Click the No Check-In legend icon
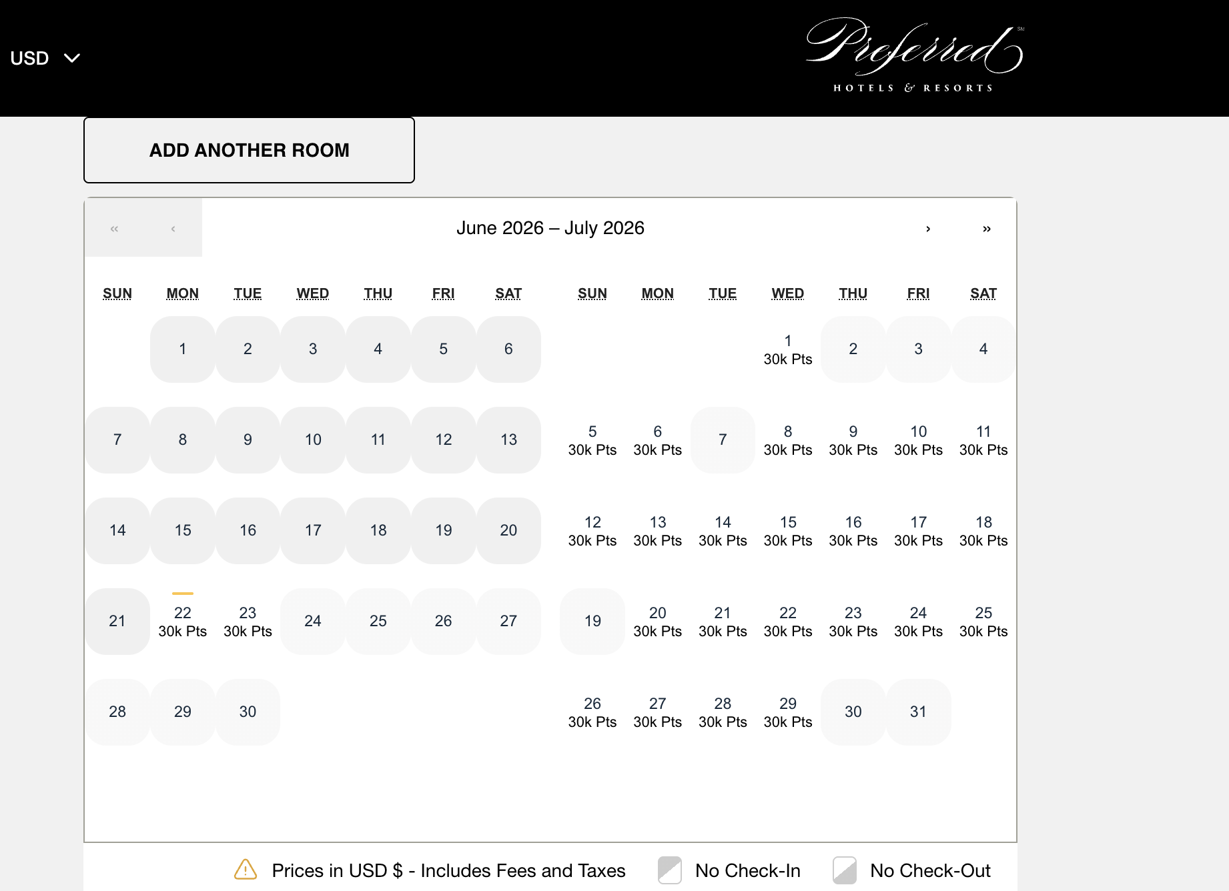Image resolution: width=1229 pixels, height=891 pixels. [x=669, y=870]
